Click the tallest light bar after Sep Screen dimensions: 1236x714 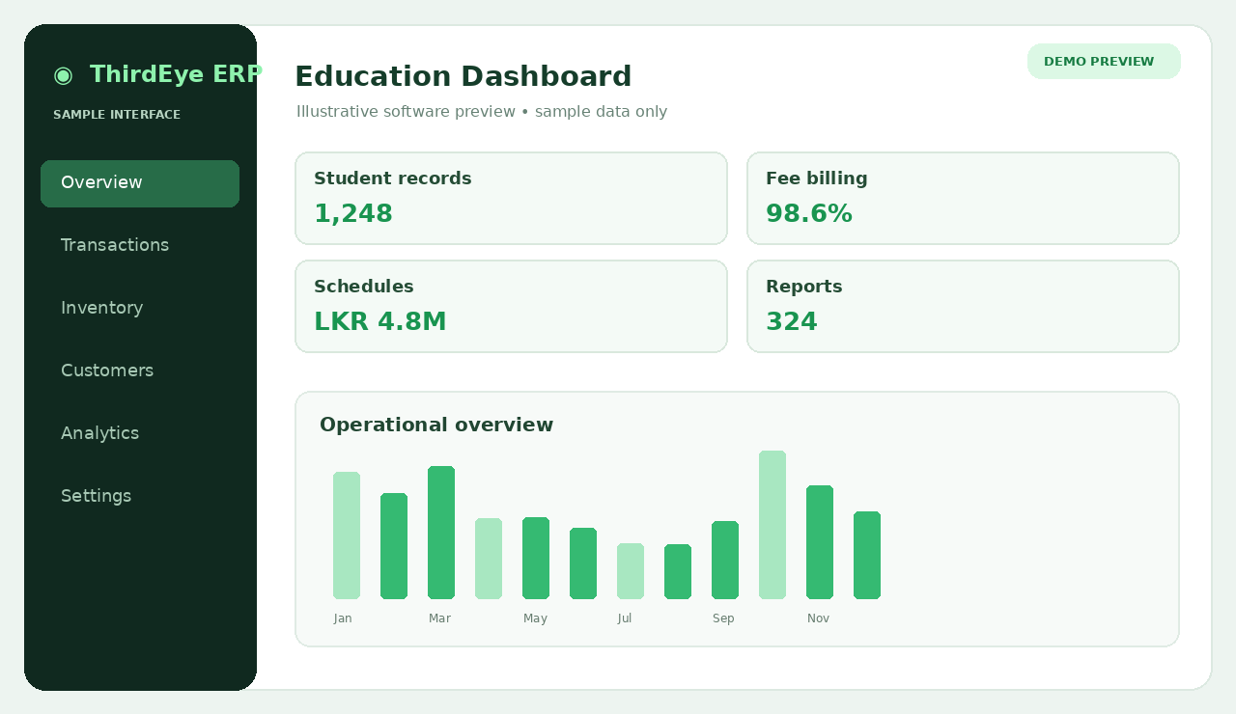click(x=772, y=525)
